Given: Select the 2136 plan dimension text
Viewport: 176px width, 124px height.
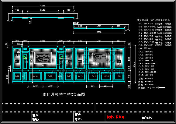Looking at the screenshot, I should (x=43, y=10).
